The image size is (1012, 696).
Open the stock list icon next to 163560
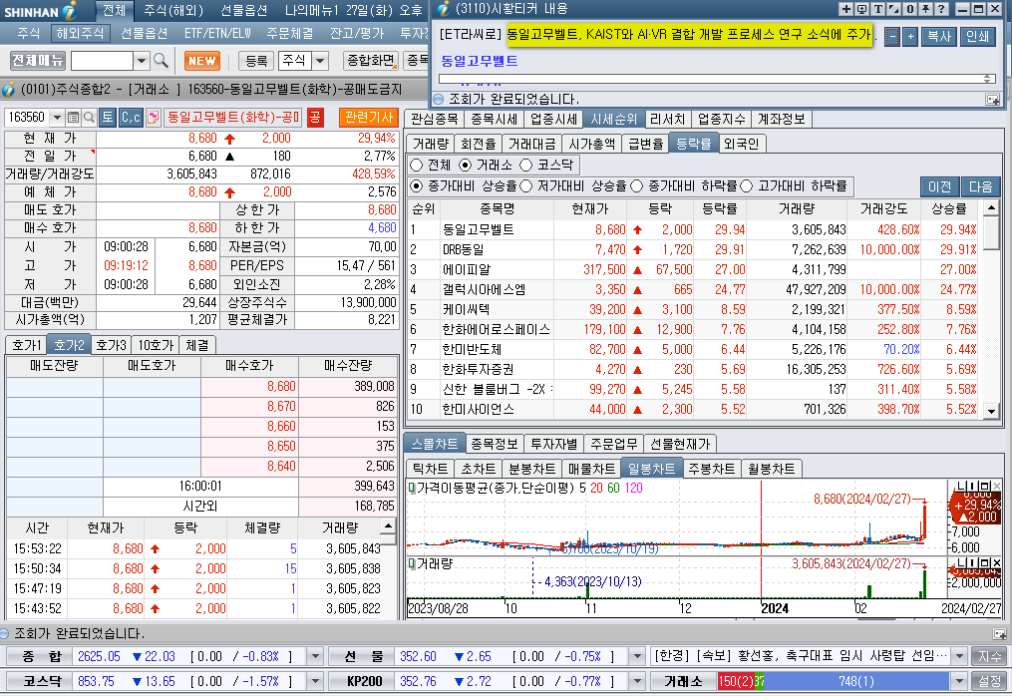(x=73, y=118)
